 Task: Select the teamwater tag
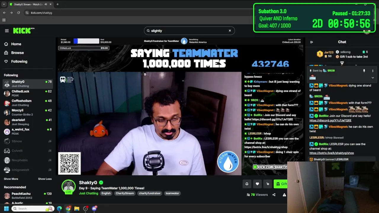pos(172,193)
